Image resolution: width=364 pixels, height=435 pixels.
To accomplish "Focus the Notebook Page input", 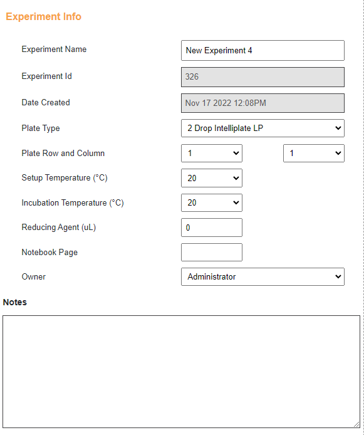I will coord(212,252).
